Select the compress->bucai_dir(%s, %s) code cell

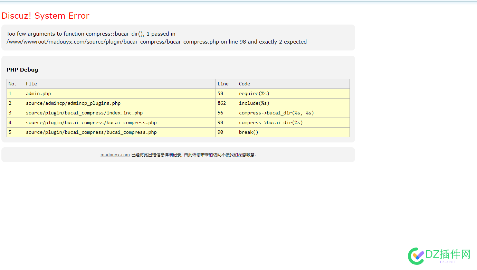(293, 113)
